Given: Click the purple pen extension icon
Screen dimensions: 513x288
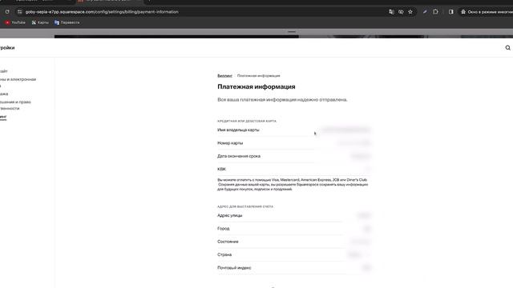Looking at the screenshot, I should tap(425, 12).
